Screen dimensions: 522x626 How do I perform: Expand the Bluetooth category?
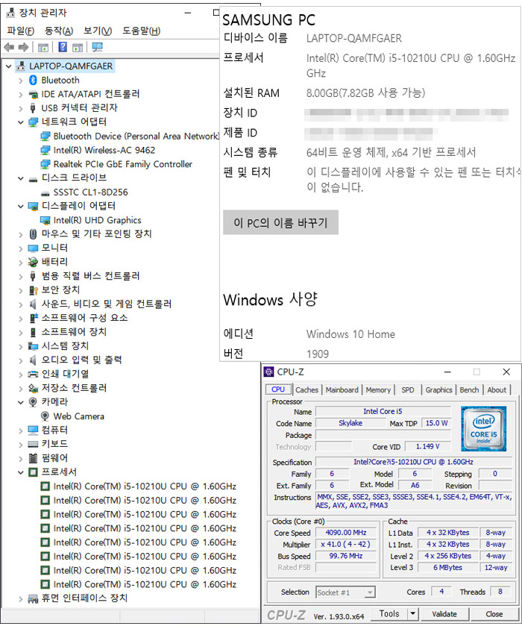tap(20, 81)
